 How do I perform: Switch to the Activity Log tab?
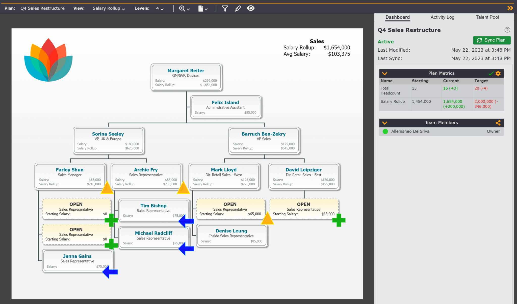pos(442,17)
